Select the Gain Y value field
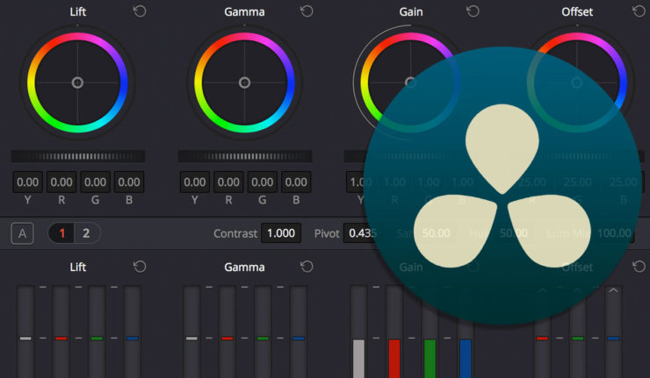Screen dimensions: 650x378 (361, 182)
